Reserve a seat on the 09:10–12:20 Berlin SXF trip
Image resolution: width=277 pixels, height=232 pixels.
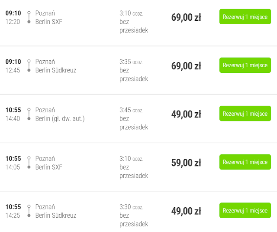click(245, 17)
